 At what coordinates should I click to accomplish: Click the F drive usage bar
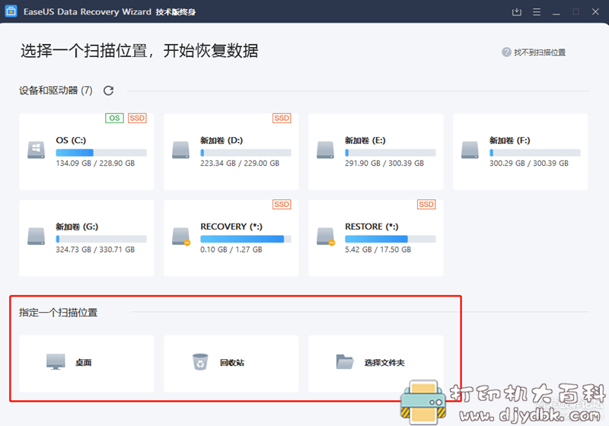535,152
